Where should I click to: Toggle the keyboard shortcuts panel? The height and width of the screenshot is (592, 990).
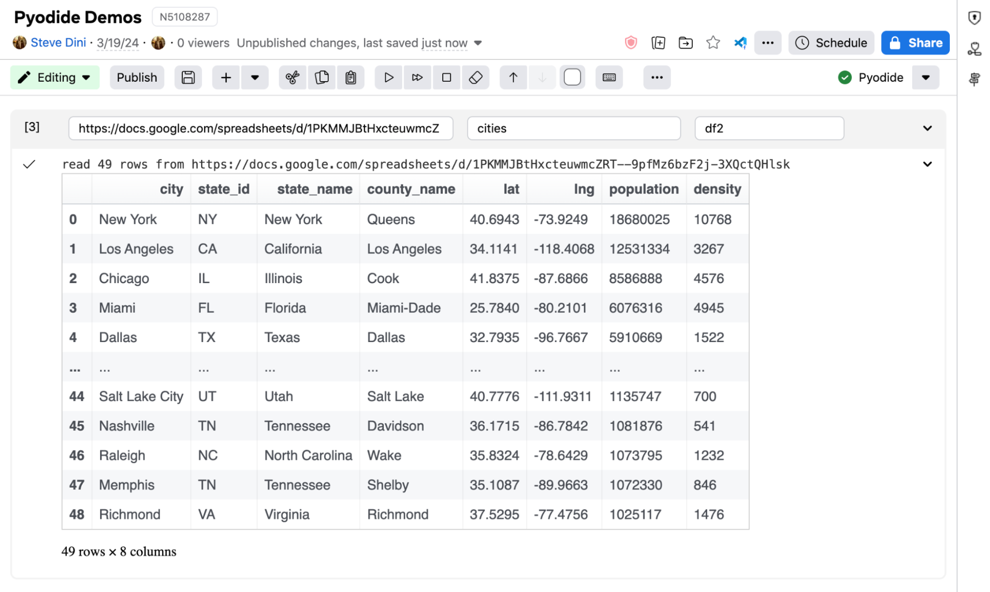click(609, 77)
